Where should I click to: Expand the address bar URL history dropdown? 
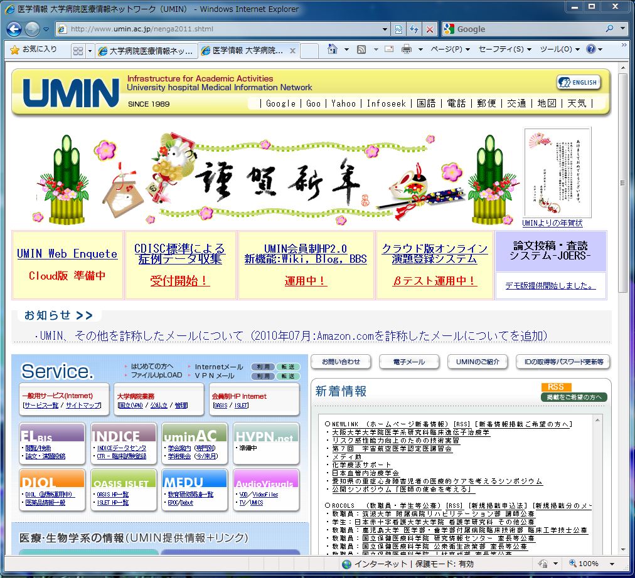pos(385,29)
